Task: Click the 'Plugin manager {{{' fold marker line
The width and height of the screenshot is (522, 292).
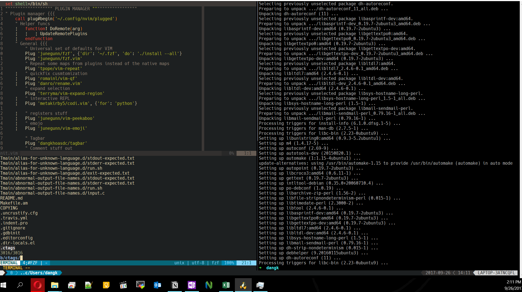Action: [30, 14]
